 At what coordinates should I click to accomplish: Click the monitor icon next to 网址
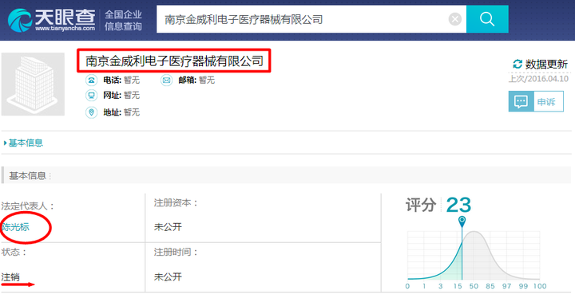(91, 96)
